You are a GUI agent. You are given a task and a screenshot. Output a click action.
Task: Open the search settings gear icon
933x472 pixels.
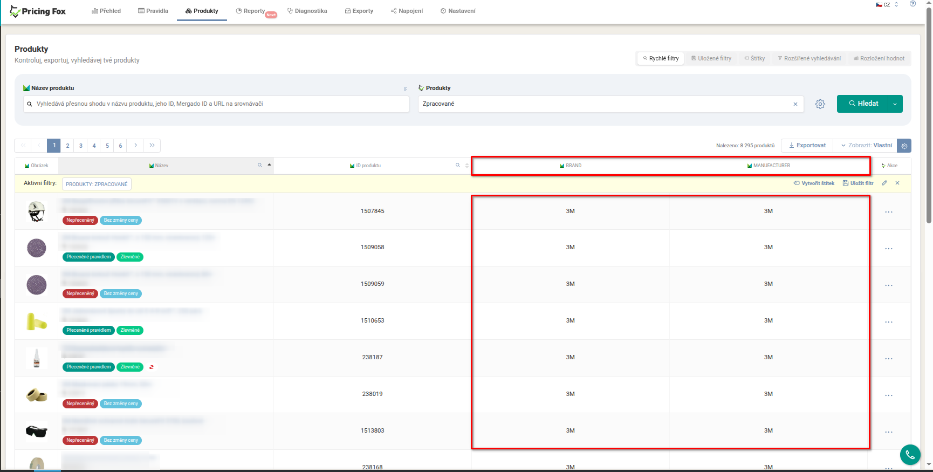[820, 104]
